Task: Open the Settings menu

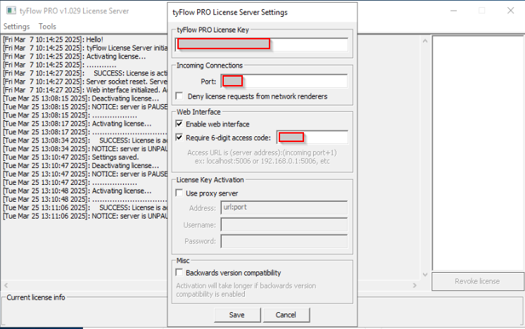Action: tap(16, 26)
